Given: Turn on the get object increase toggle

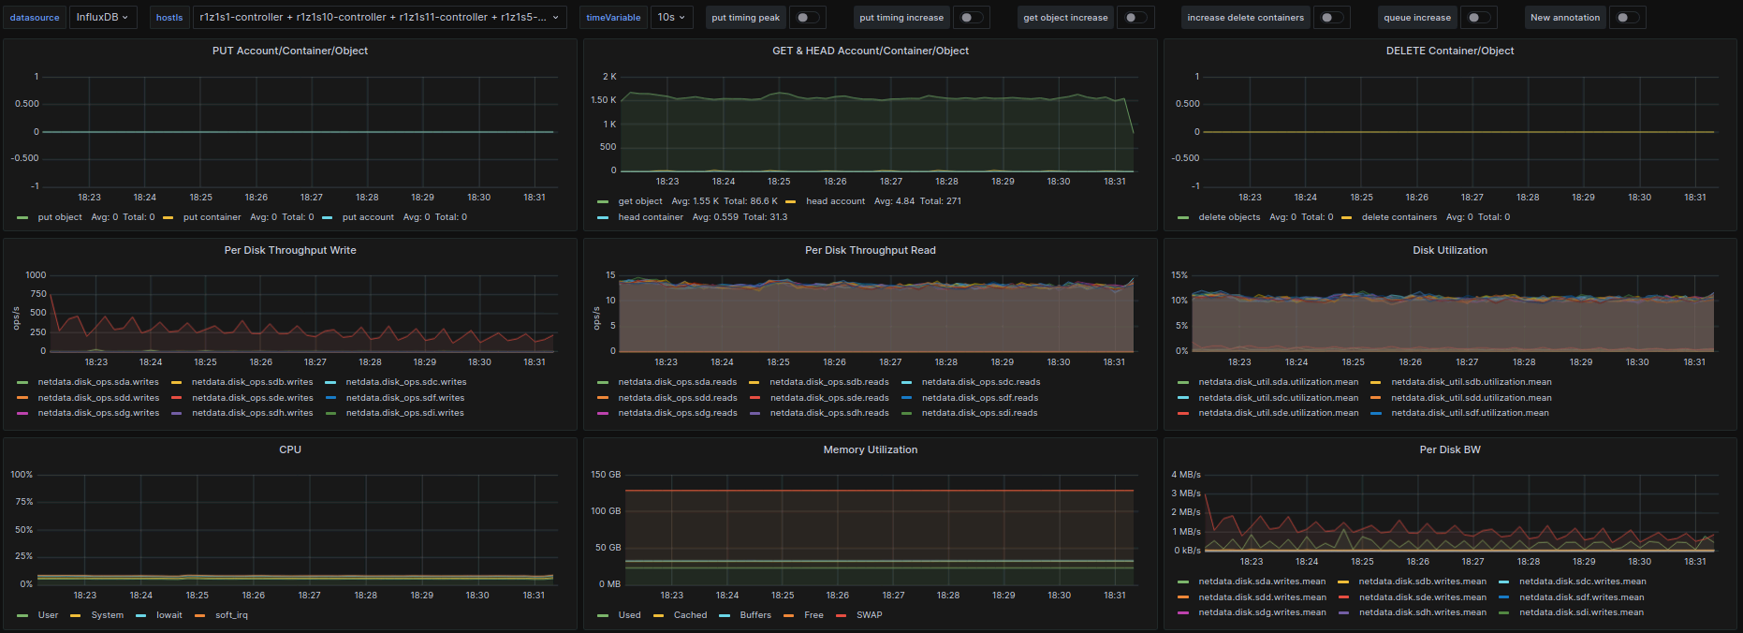Looking at the screenshot, I should 1135,18.
